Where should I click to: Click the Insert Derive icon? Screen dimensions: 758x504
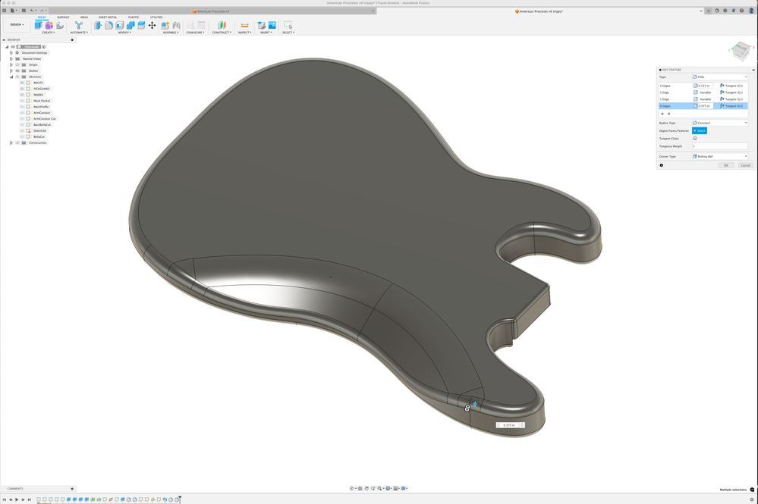[261, 25]
